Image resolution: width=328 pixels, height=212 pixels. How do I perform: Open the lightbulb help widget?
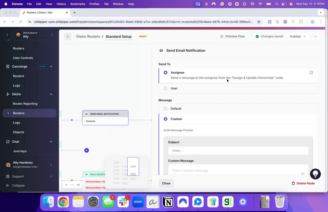click(315, 174)
